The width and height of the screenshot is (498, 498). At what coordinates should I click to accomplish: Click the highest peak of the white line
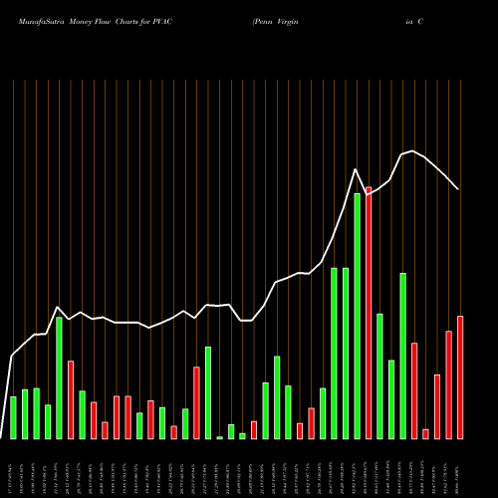[x=412, y=150]
